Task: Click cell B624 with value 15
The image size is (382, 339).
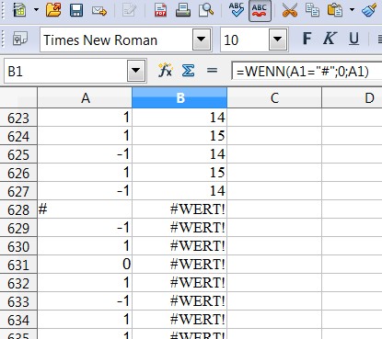Action: 179,136
